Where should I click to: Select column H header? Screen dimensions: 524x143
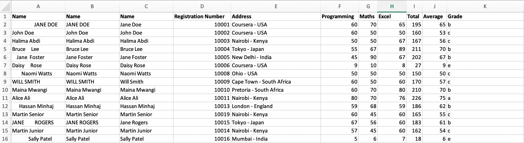392,6
